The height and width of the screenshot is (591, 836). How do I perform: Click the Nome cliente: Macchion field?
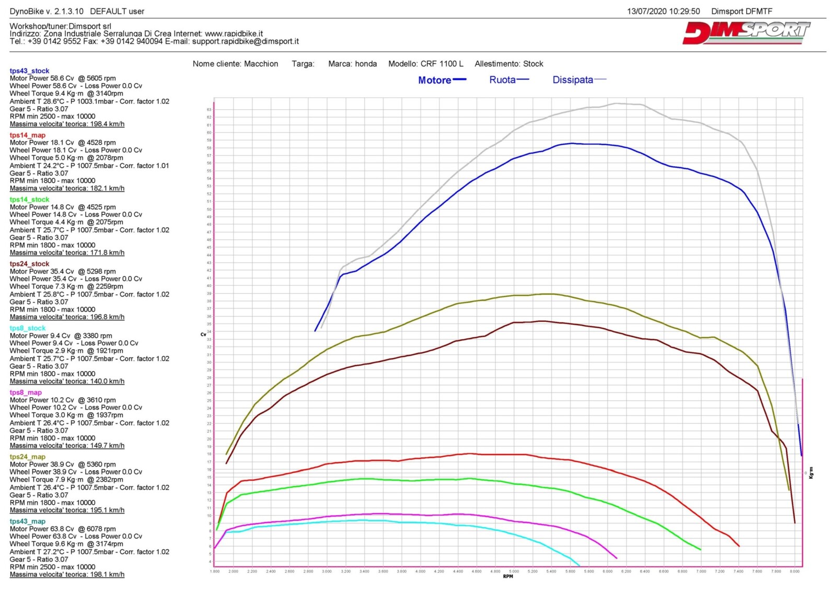235,64
